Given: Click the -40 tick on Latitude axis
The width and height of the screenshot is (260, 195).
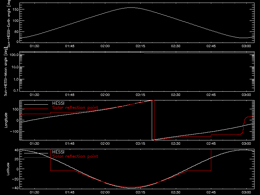Looking at the screenshot, I should [x=15, y=188].
